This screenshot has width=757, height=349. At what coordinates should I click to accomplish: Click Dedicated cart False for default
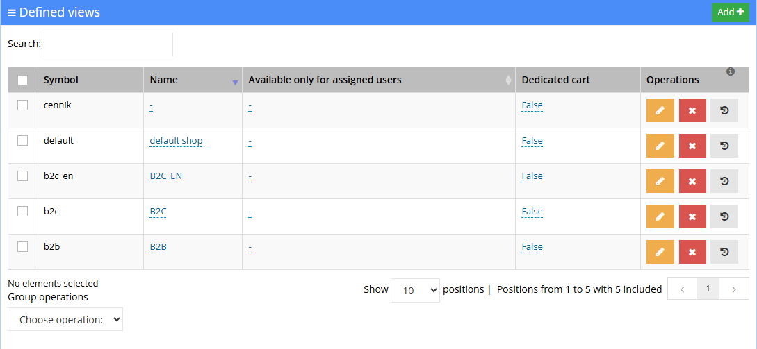point(532,141)
